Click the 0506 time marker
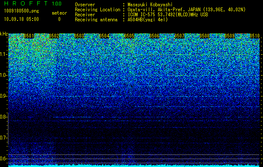263x167 pixels. coord(154,36)
